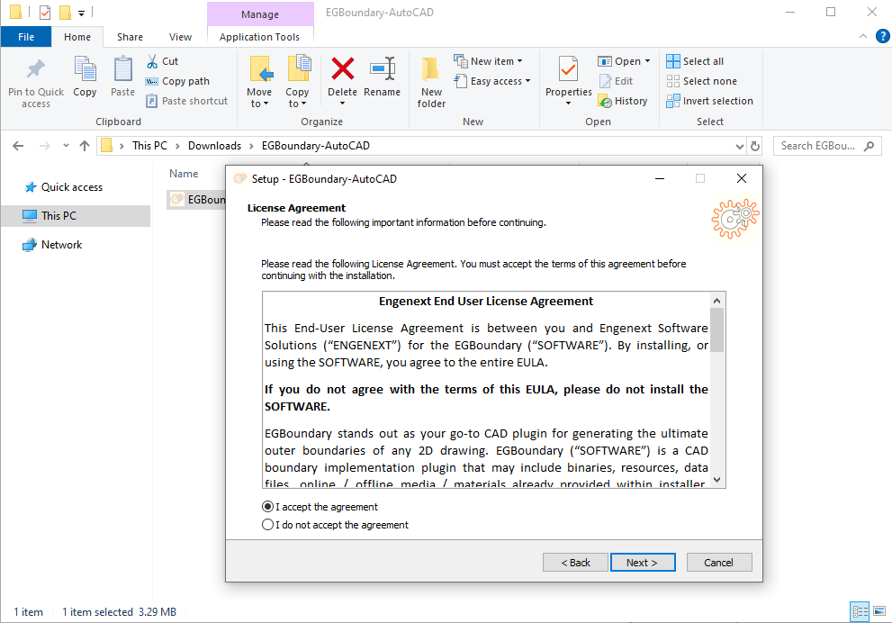892x623 pixels.
Task: Switch to the Share tab
Action: [x=130, y=37]
